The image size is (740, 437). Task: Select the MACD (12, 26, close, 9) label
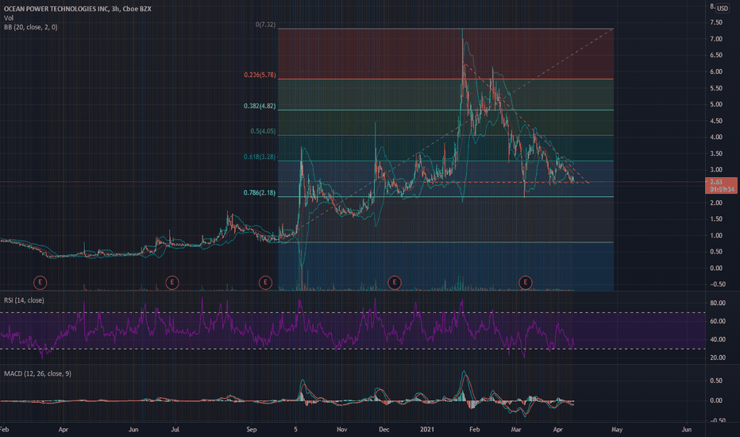38,373
